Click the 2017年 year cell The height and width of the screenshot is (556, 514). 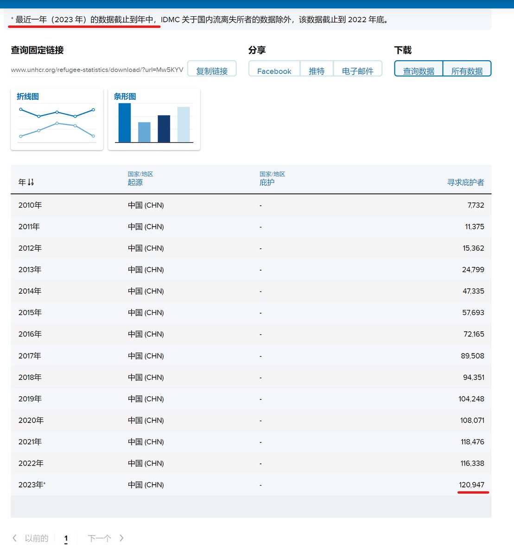pos(30,355)
